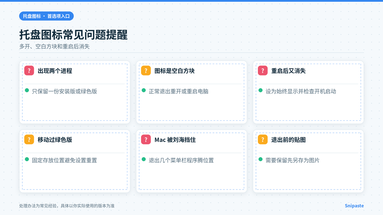Click the card title 退出前的贴图
This screenshot has height=215, width=383.
(289, 140)
